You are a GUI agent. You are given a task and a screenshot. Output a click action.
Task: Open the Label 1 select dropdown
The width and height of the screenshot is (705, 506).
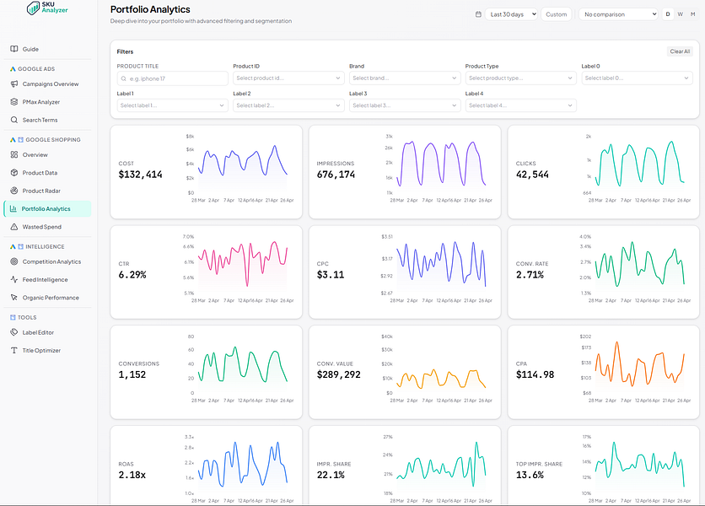point(172,105)
